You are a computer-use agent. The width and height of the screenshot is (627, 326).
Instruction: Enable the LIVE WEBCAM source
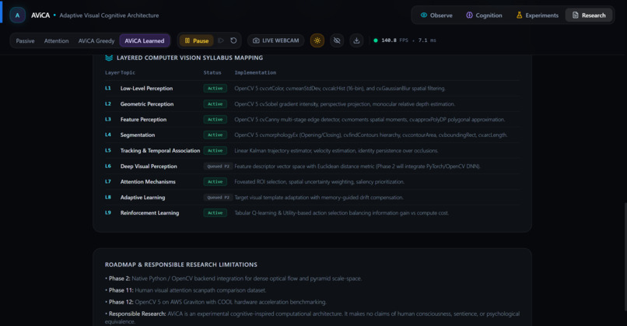pyautogui.click(x=276, y=40)
